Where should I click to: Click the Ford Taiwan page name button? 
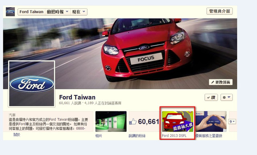click(31, 12)
